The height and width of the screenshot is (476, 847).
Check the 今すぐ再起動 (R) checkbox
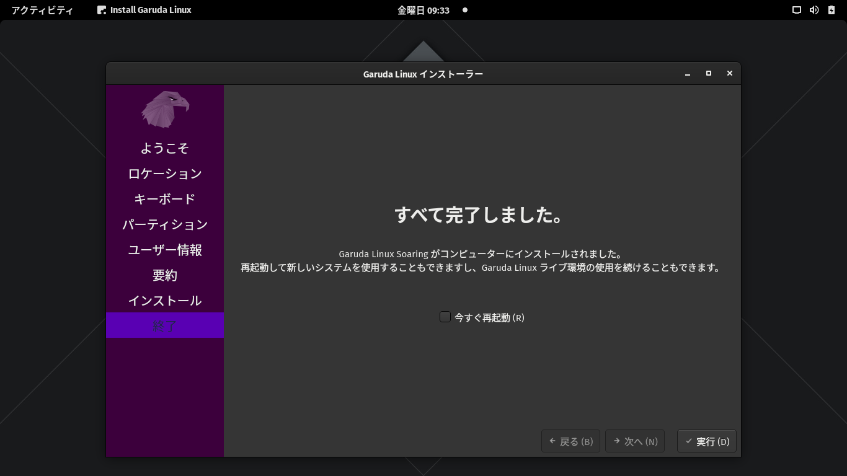445,317
